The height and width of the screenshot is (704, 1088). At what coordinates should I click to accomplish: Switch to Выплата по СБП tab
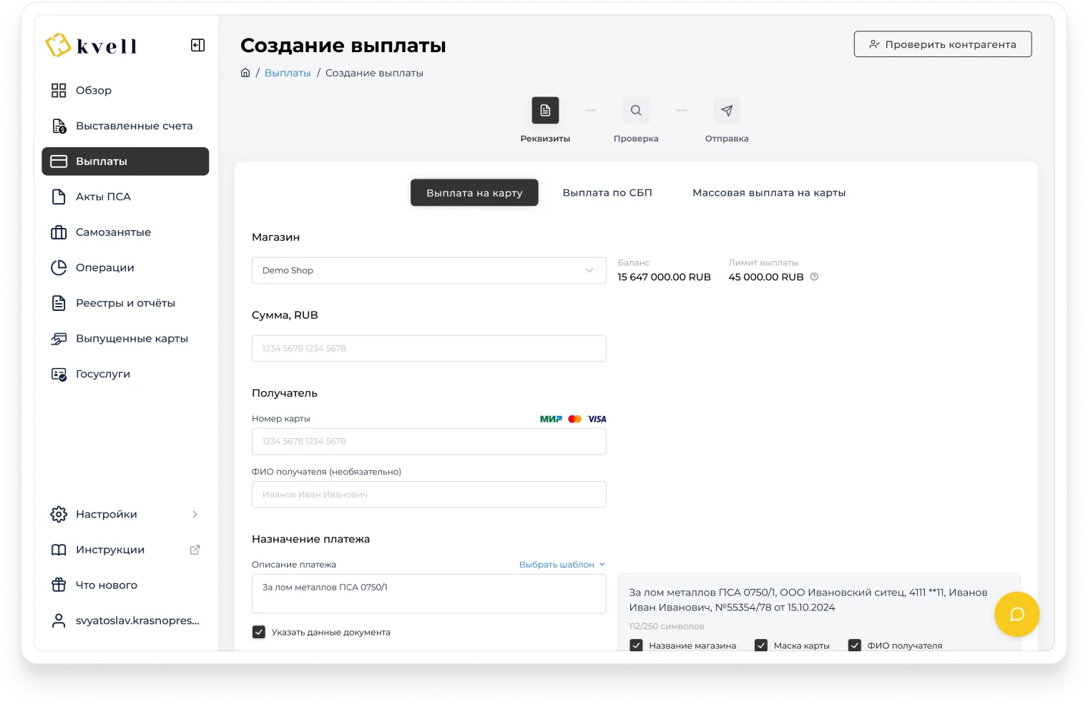(x=607, y=193)
